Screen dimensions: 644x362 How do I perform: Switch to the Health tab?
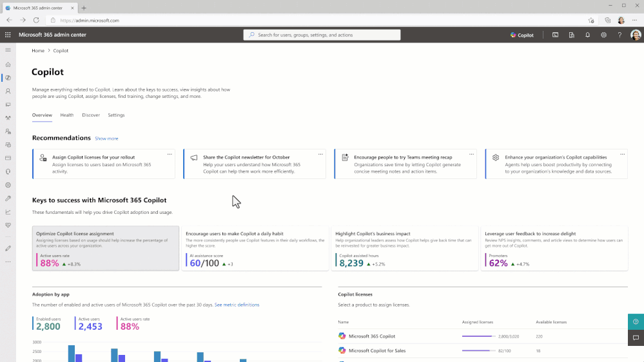point(67,115)
